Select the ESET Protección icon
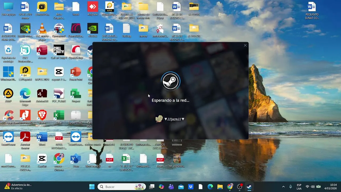The height and width of the screenshot is (192, 341). pyautogui.click(x=25, y=54)
